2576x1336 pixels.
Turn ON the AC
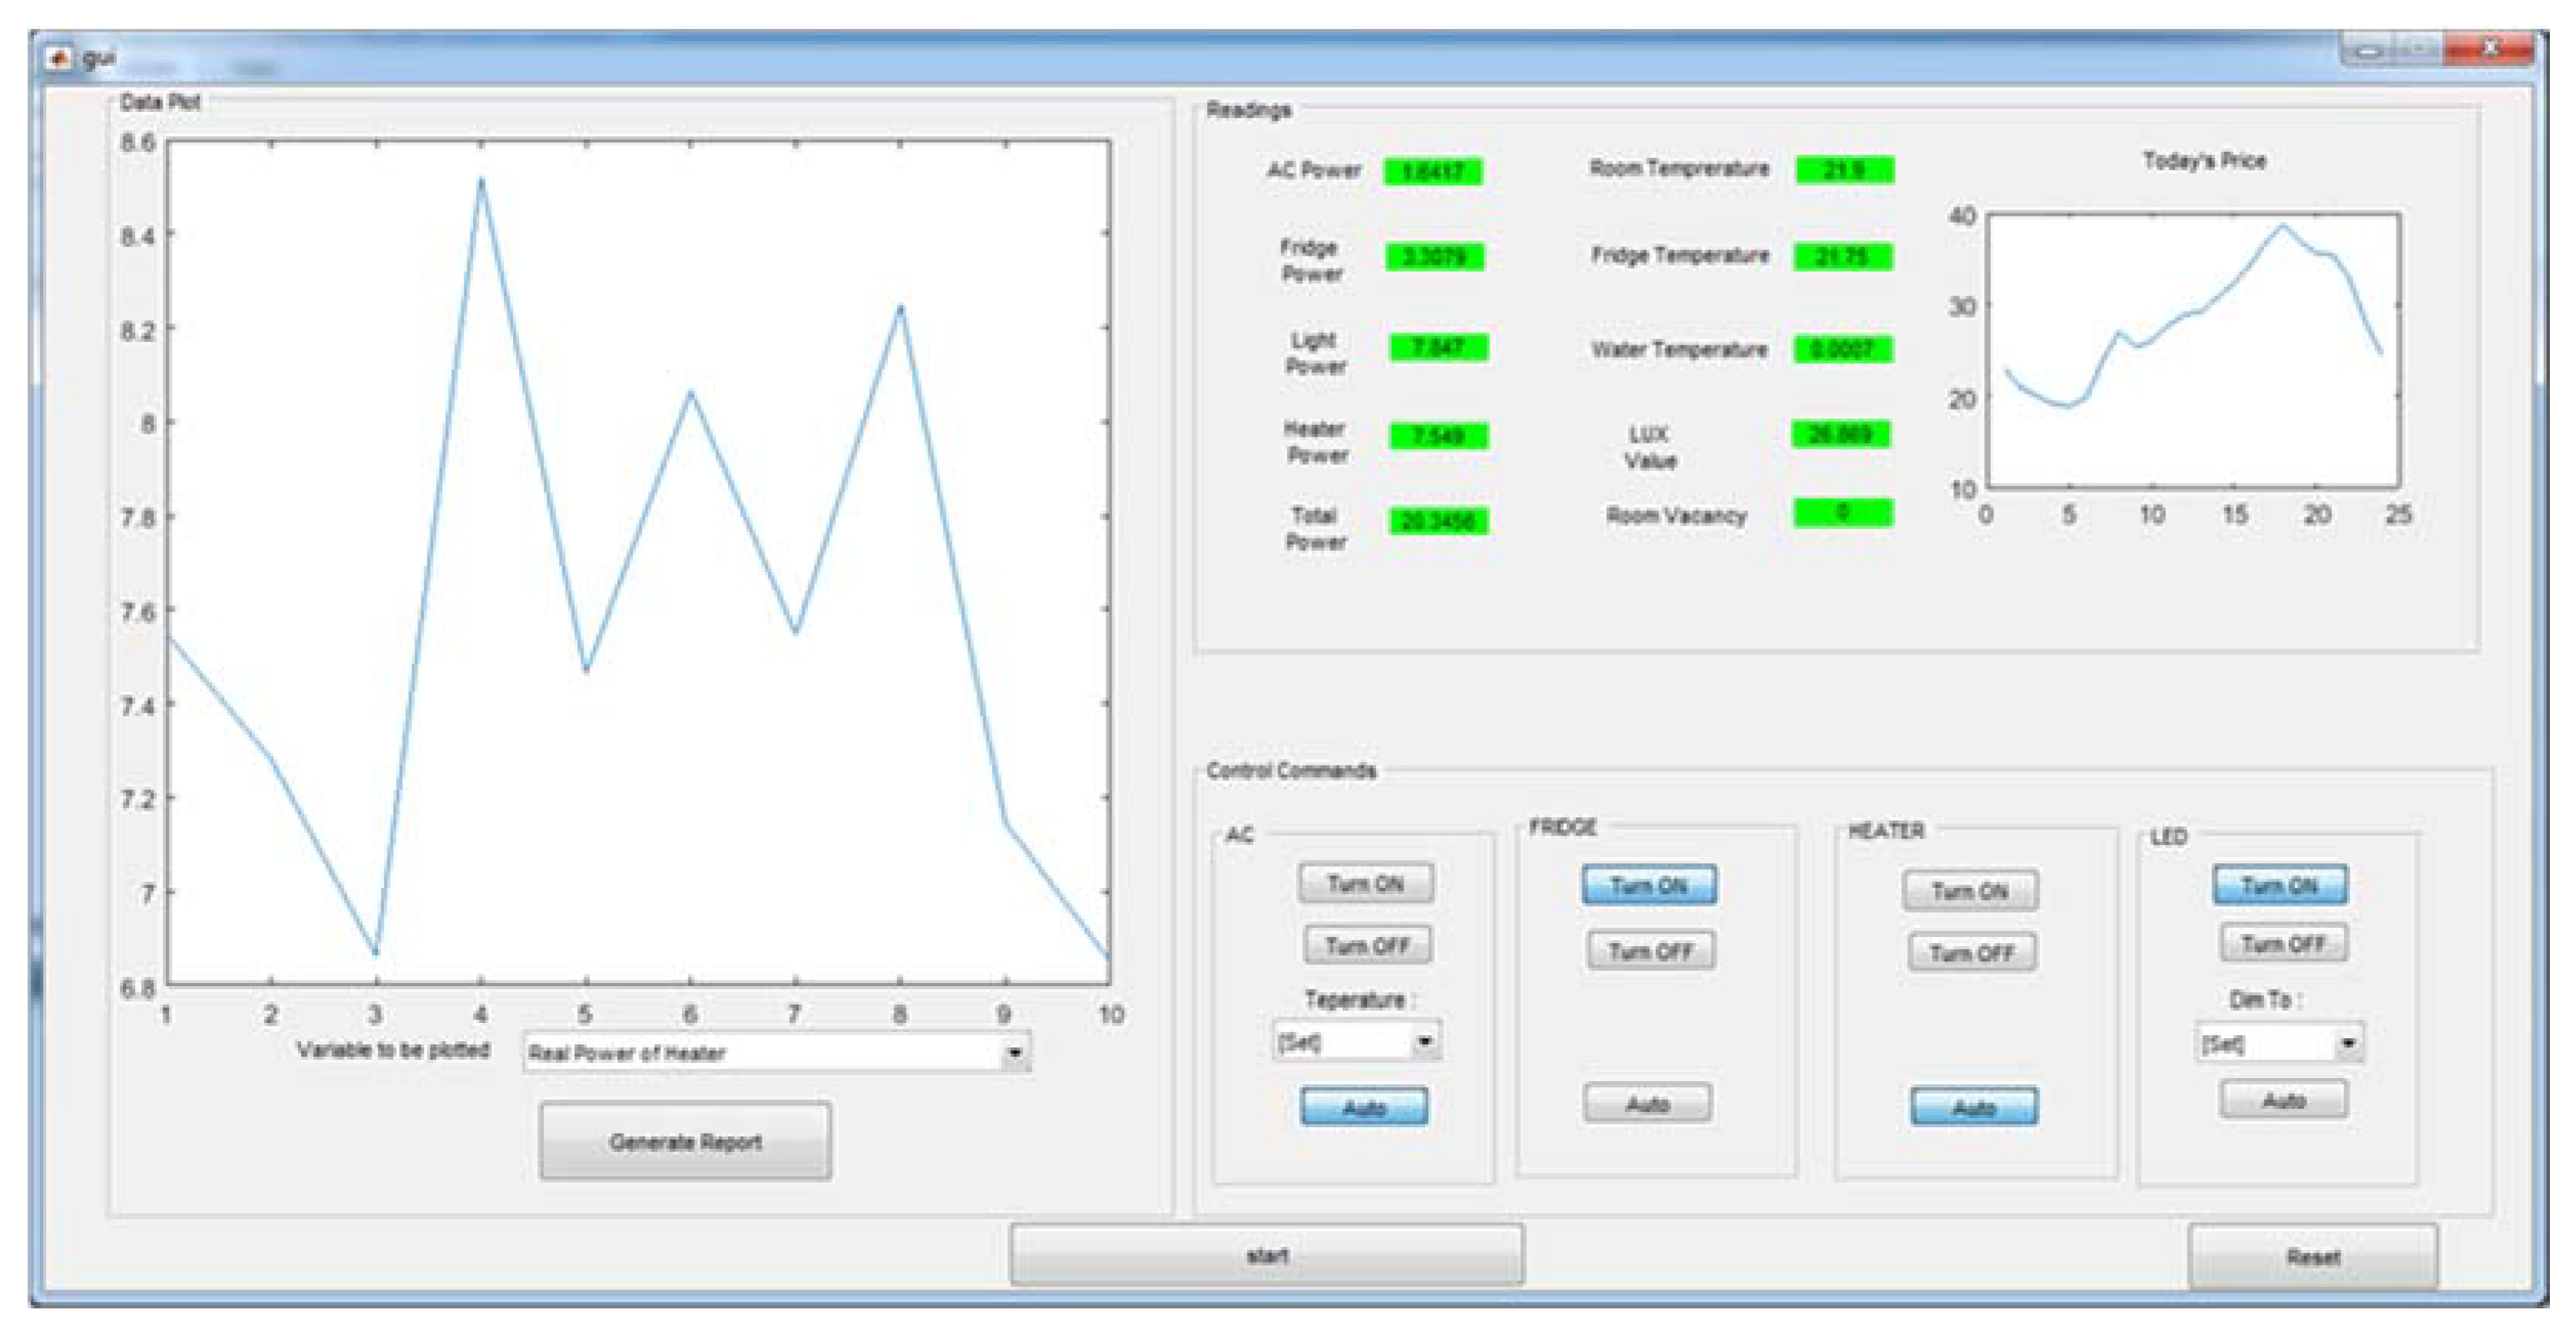pos(1365,883)
